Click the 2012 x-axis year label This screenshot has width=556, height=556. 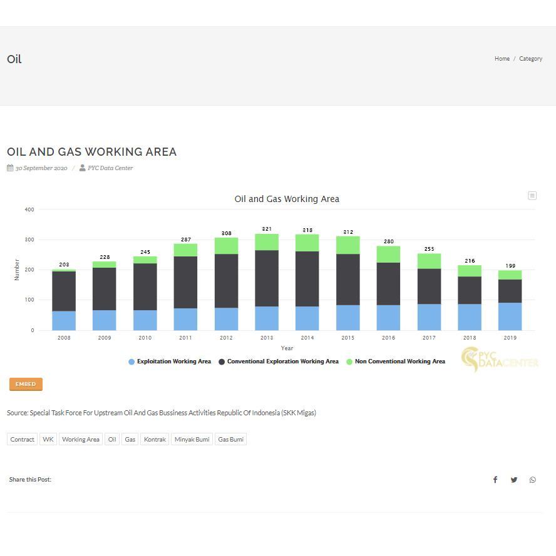pos(226,338)
